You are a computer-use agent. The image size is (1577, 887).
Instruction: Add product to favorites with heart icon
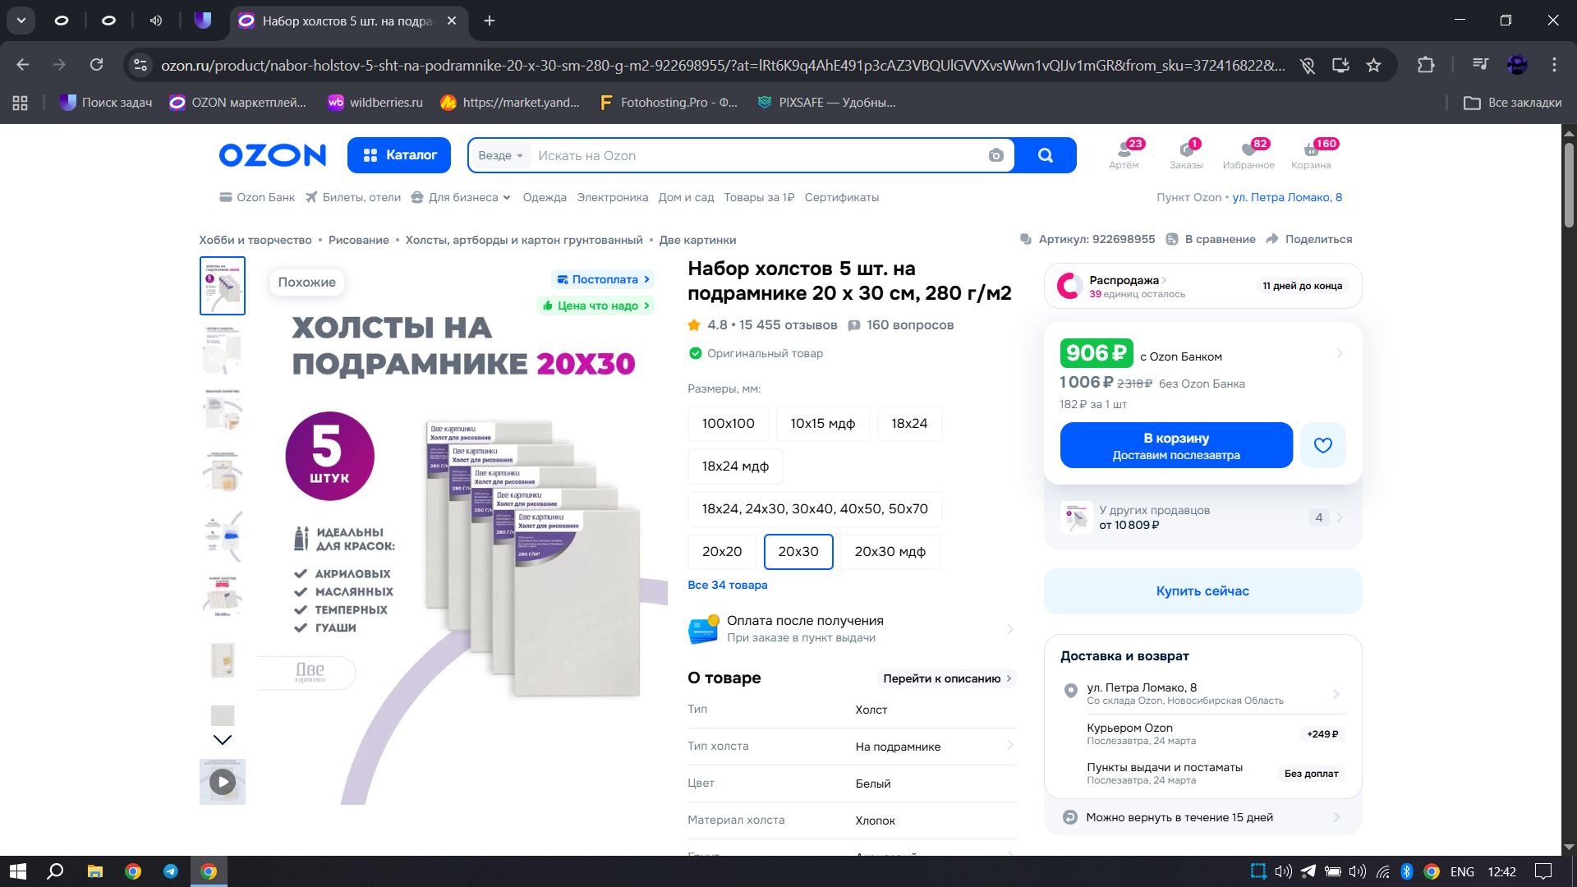pyautogui.click(x=1322, y=445)
